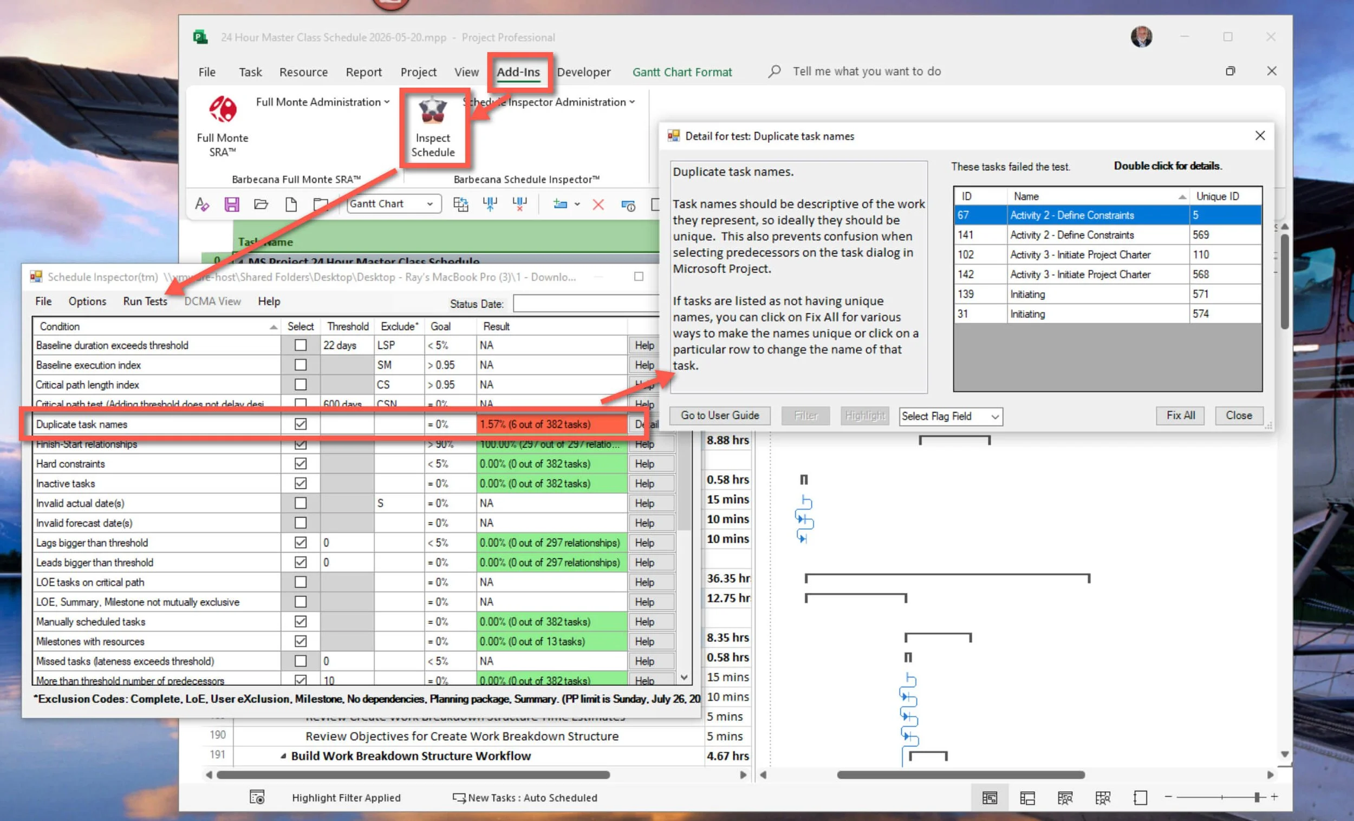Check Invalid actual date(s) box
Viewport: 1354px width, 821px height.
300,503
